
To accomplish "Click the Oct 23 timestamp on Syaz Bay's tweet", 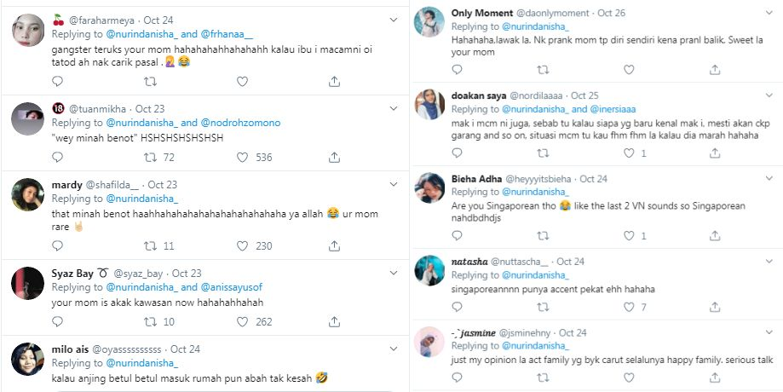I will point(187,274).
